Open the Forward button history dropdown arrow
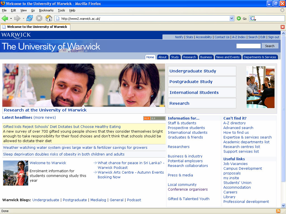This screenshot has width=286, height=214. tap(24, 18)
